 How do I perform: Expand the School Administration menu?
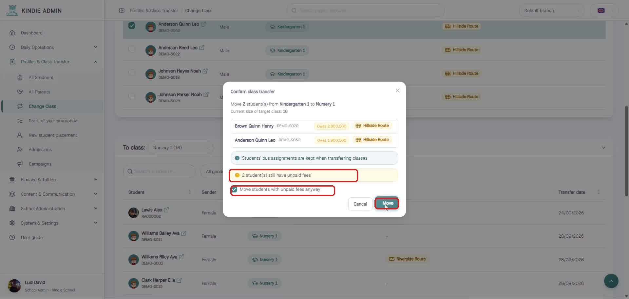tap(52, 209)
